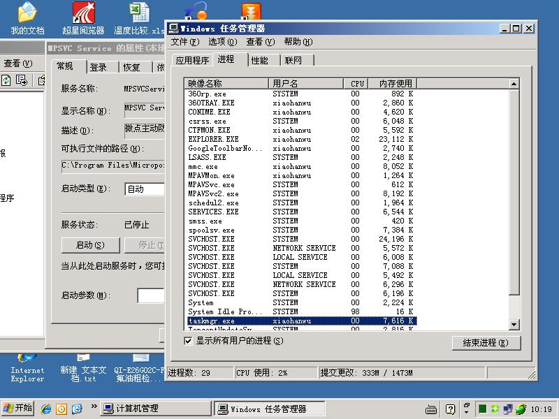Switch to the 联网 tab
Image resolution: width=559 pixels, height=419 pixels.
297,60
